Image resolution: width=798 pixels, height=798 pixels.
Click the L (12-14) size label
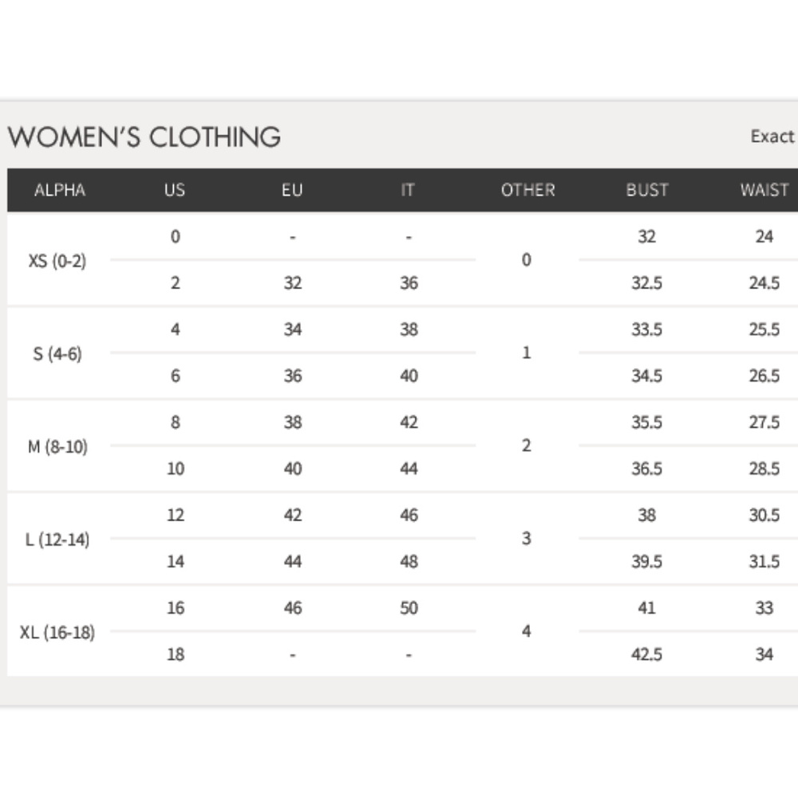pos(57,539)
